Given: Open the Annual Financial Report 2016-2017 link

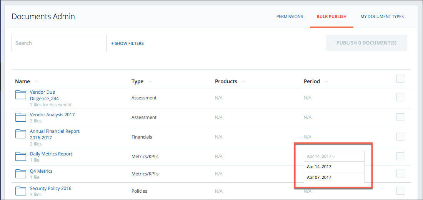Looking at the screenshot, I should click(55, 134).
